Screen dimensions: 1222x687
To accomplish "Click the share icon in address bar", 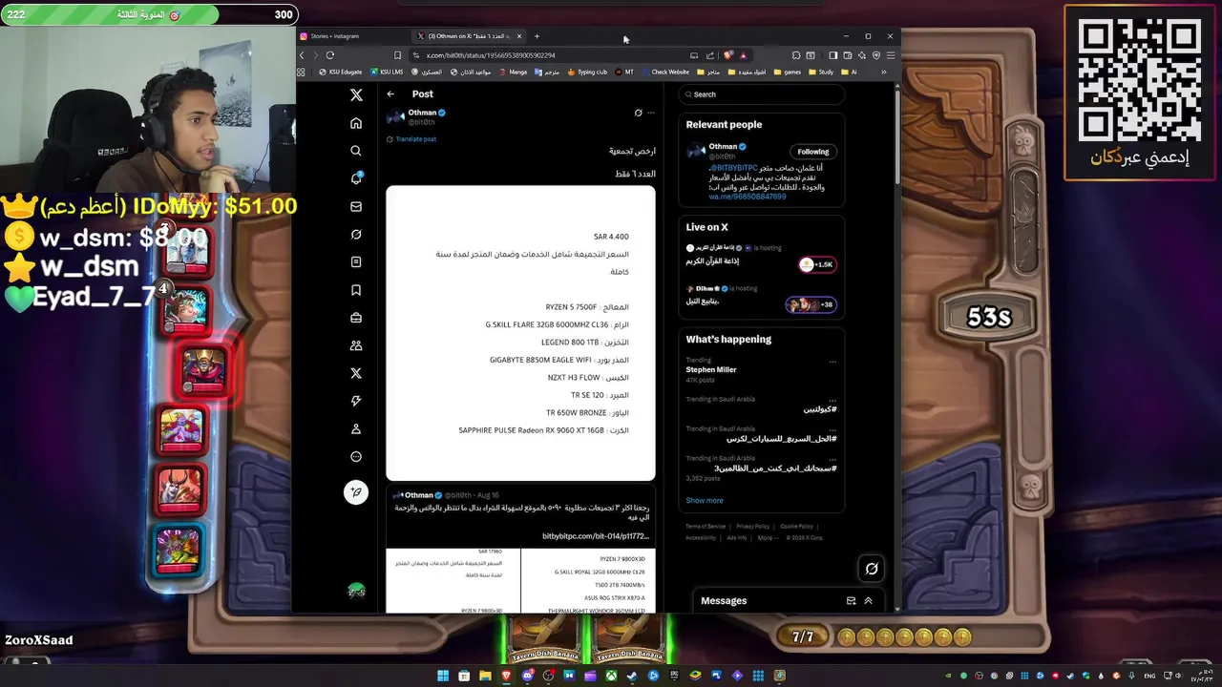I will (709, 55).
